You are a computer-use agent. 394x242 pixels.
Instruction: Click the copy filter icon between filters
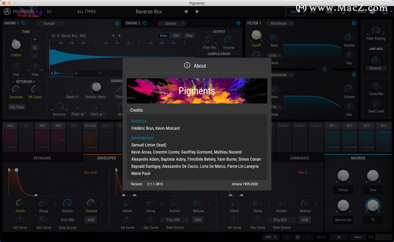[325, 69]
